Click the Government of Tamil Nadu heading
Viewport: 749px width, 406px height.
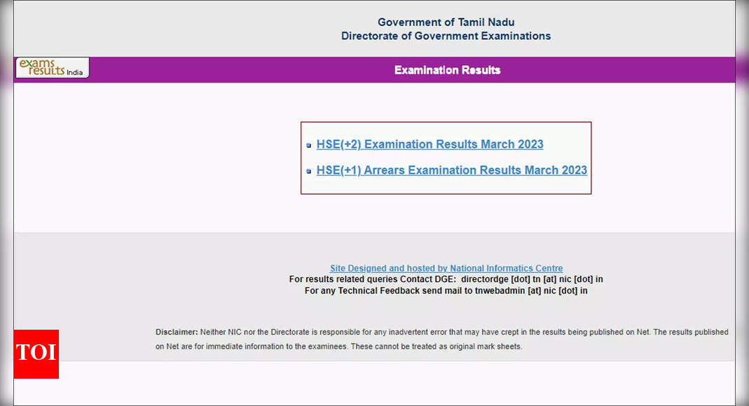(446, 22)
